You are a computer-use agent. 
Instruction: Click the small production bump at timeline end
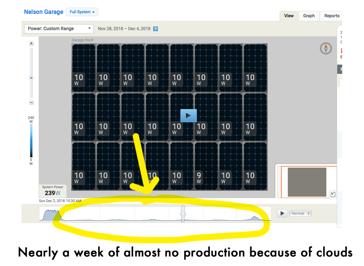pyautogui.click(x=255, y=218)
